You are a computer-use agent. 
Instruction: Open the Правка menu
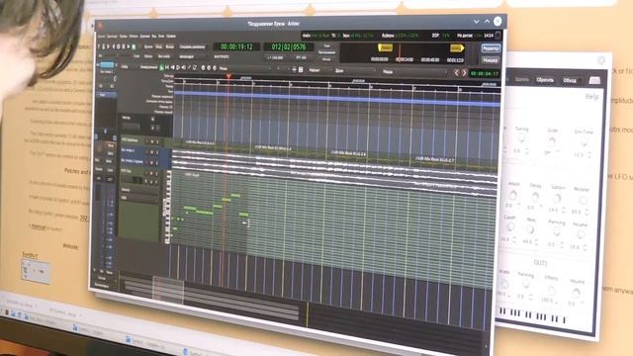coord(123,36)
